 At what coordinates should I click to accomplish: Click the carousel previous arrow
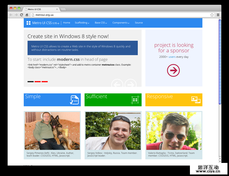tap(117, 83)
